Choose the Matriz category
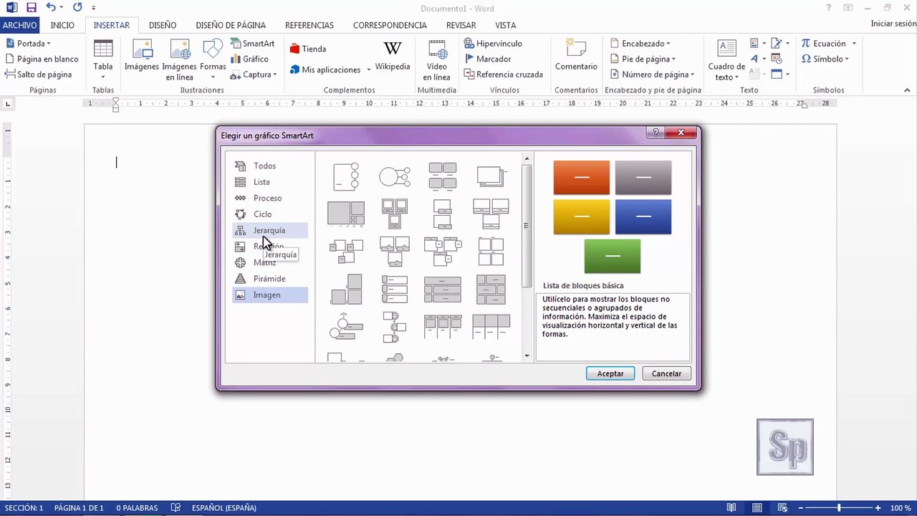Screen dimensions: 917x516 (270, 263)
